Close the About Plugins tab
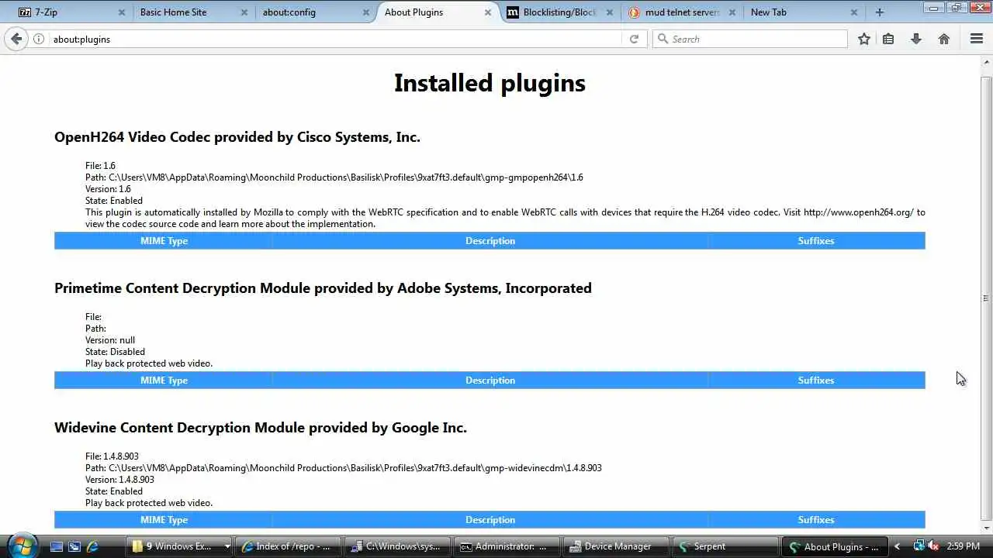 488,12
